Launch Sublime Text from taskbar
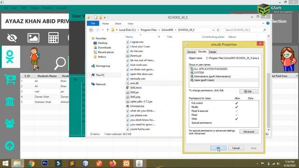The height and width of the screenshot is (168, 299). pyautogui.click(x=72, y=163)
